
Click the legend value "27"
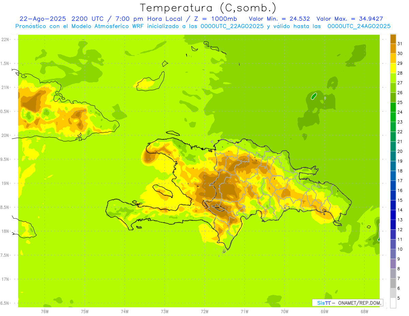click(x=400, y=83)
